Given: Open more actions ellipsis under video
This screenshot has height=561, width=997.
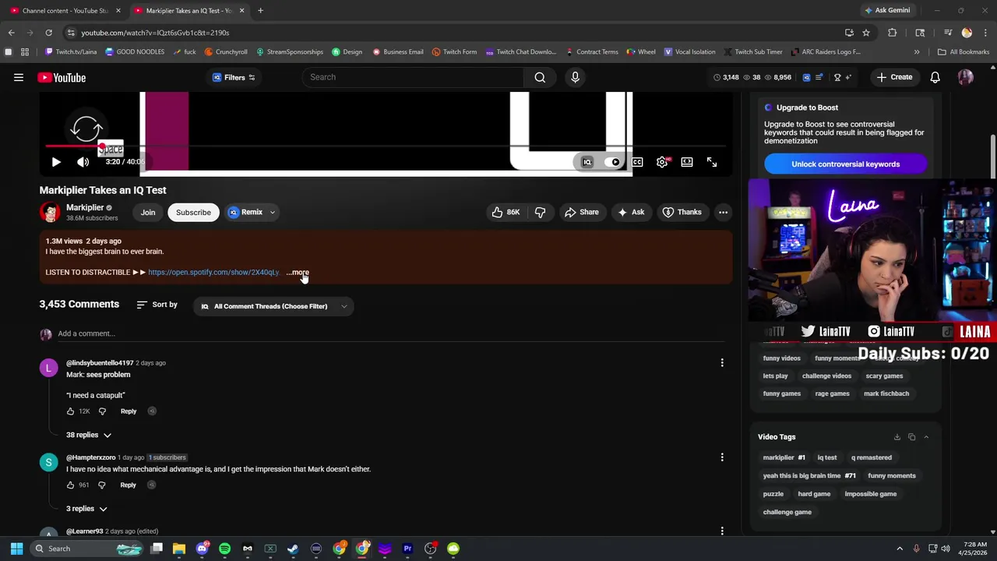Looking at the screenshot, I should 723,212.
